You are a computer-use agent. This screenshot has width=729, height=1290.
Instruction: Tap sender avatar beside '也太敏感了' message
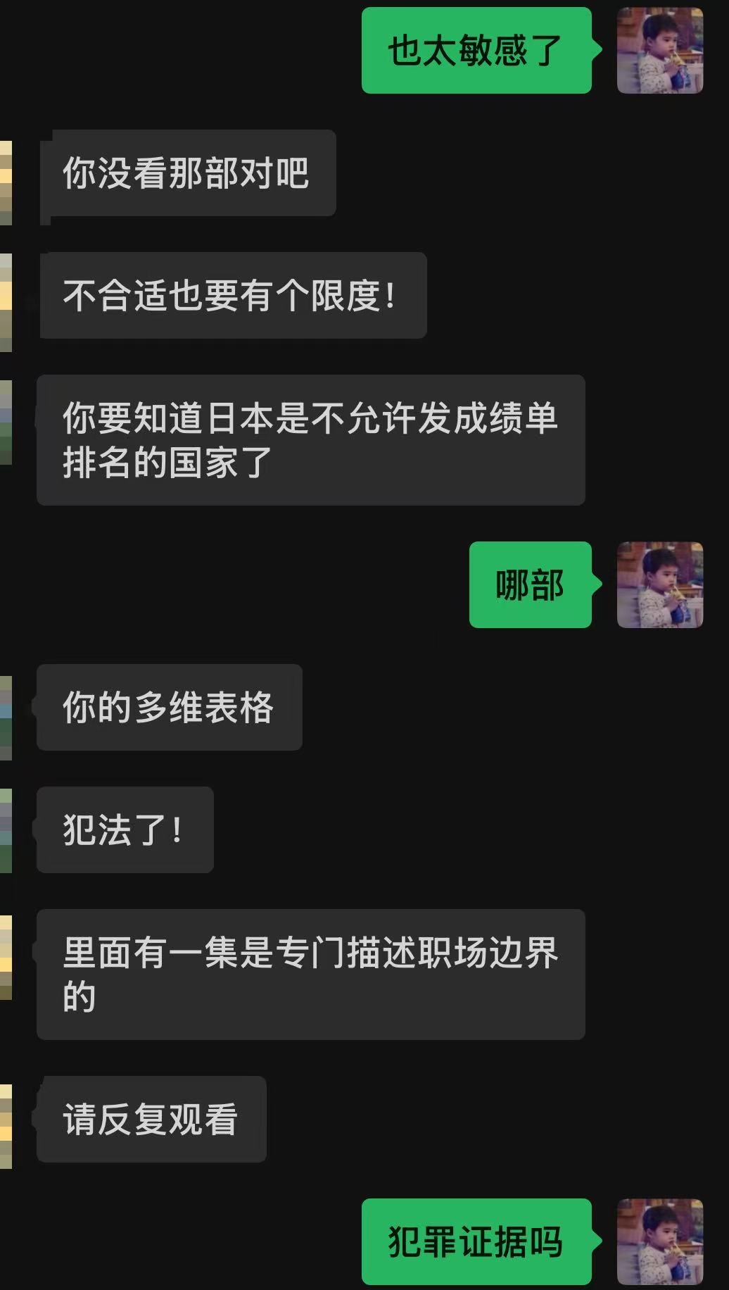(660, 51)
